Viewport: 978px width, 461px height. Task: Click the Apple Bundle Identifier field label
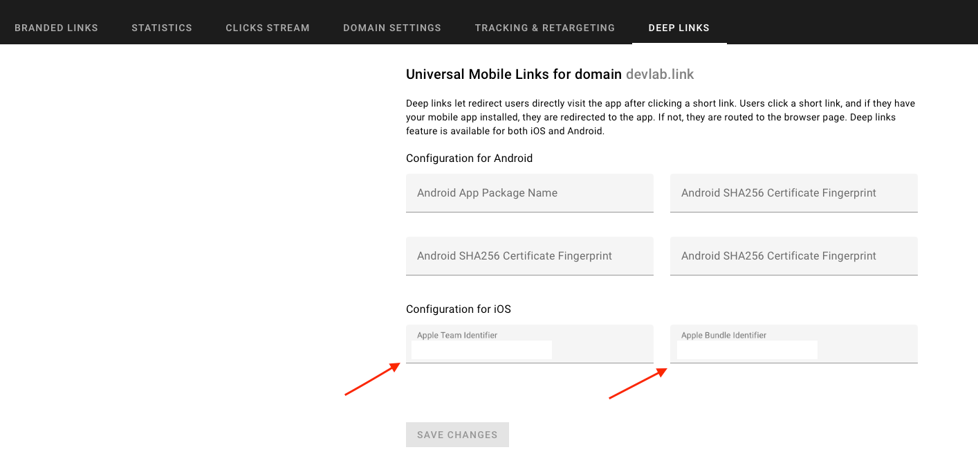pos(723,335)
